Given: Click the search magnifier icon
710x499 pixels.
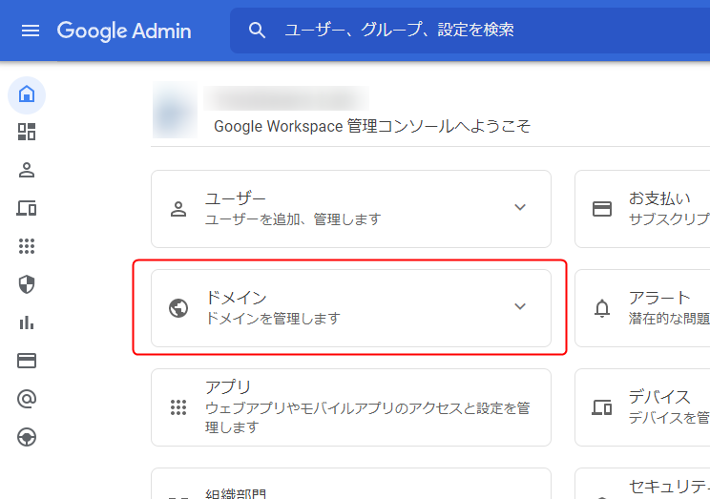Looking at the screenshot, I should [x=257, y=31].
